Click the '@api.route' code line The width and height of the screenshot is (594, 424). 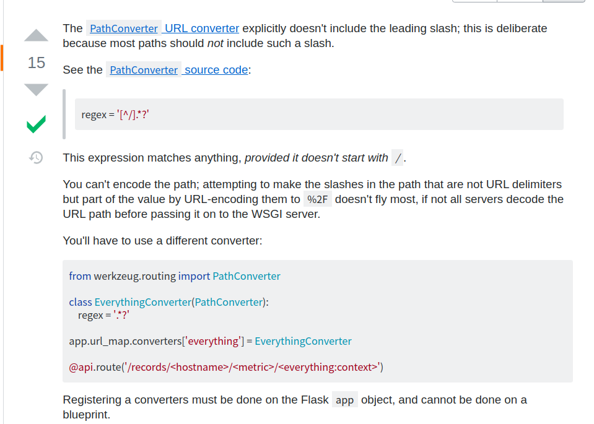[x=226, y=367]
